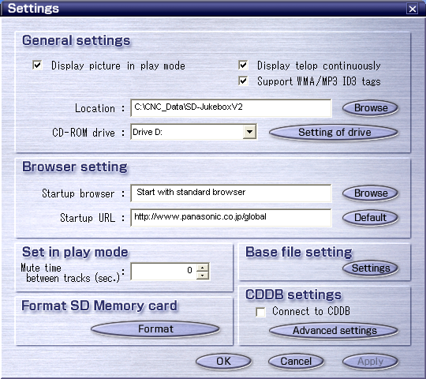Close the Settings window
This screenshot has width=426, height=379.
pos(412,9)
